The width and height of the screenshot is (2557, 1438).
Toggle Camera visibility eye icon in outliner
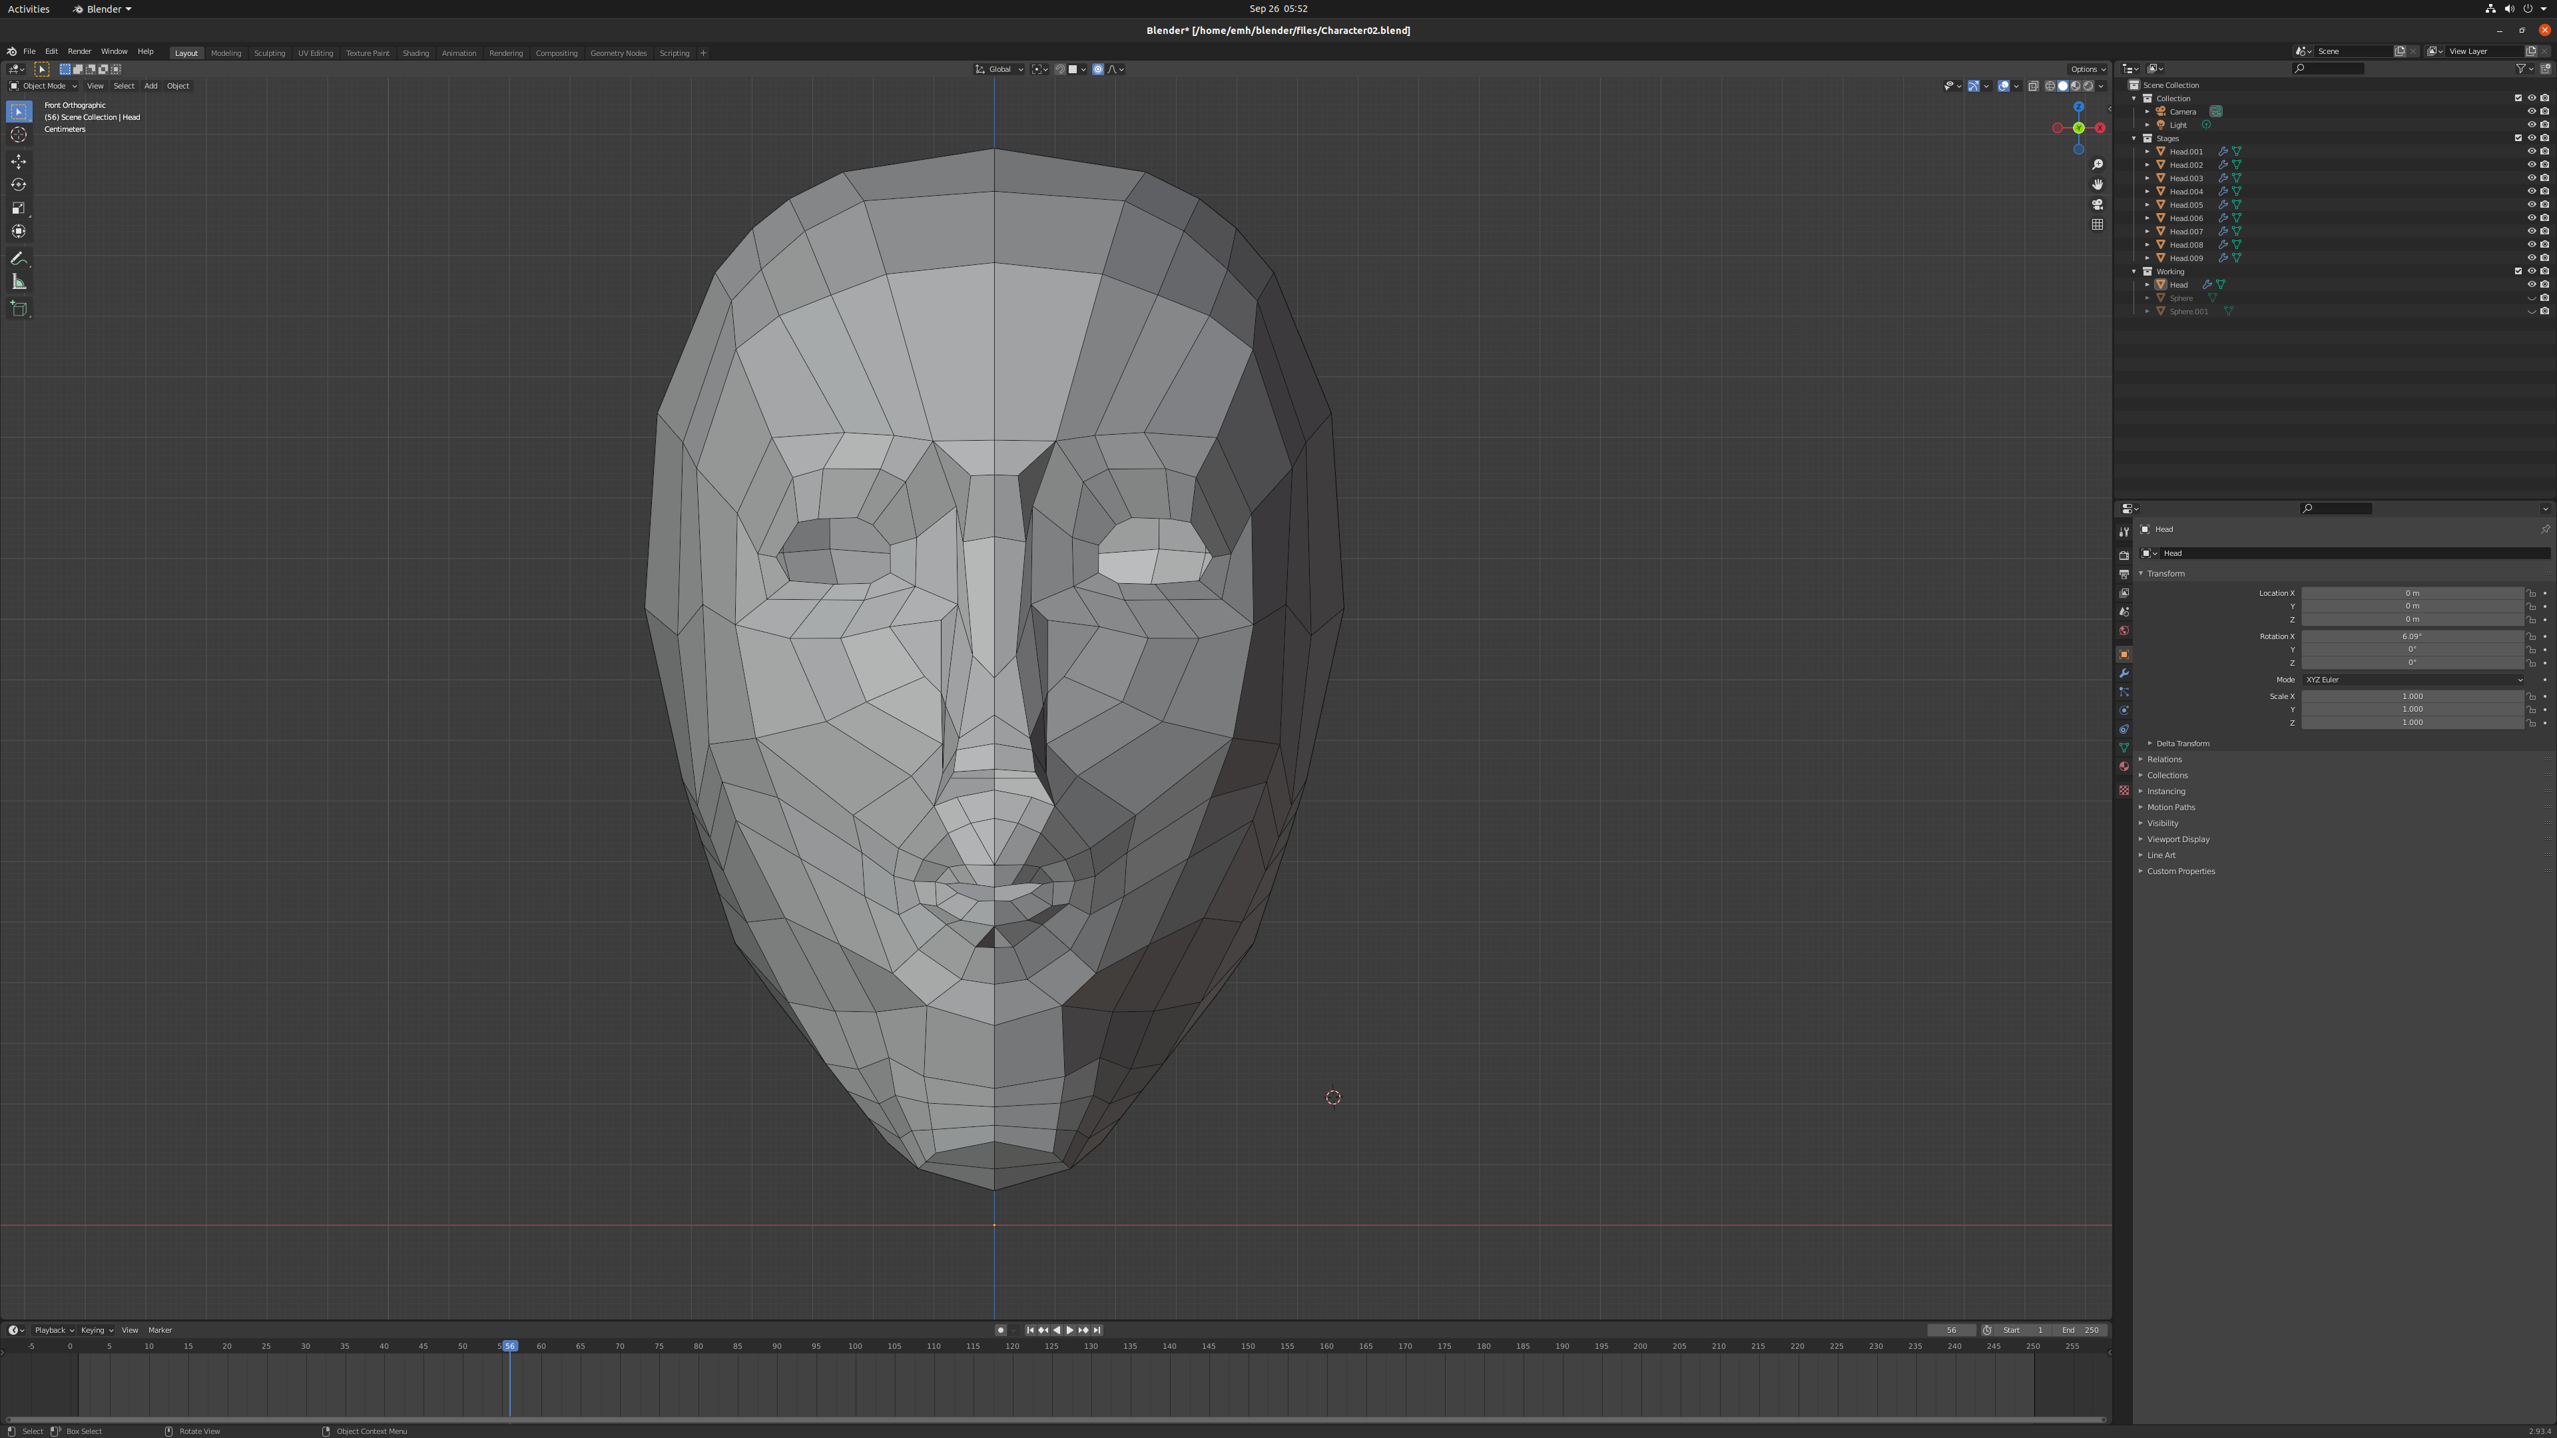2531,111
